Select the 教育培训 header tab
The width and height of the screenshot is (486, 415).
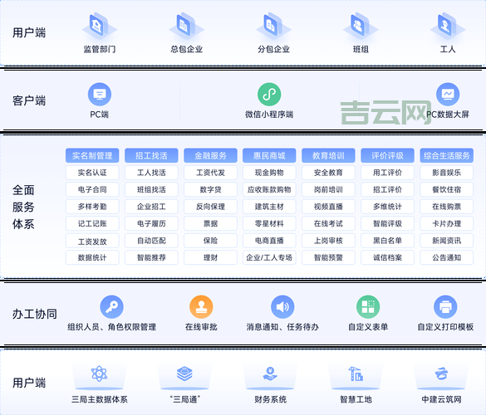[328, 155]
